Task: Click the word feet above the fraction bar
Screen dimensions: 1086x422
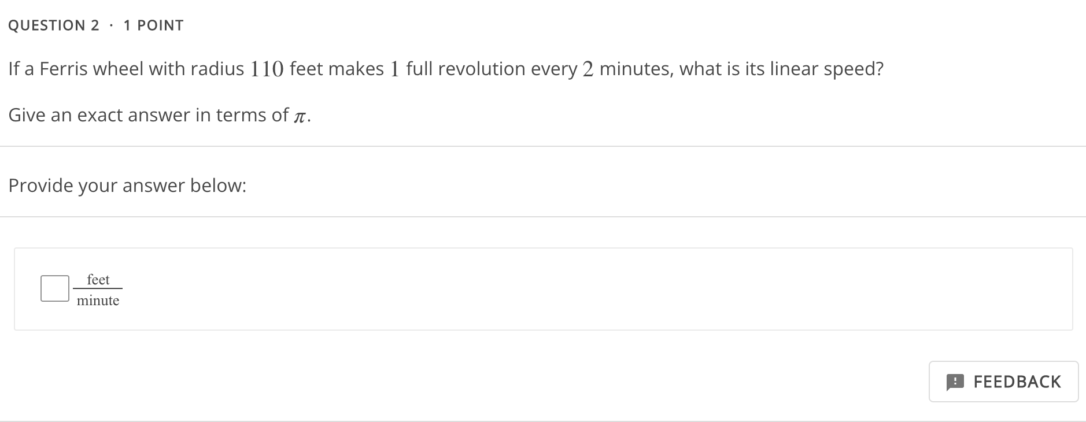Action: coord(98,279)
